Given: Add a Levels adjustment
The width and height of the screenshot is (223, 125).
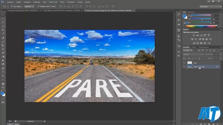Looking at the screenshot, I should tap(198, 35).
